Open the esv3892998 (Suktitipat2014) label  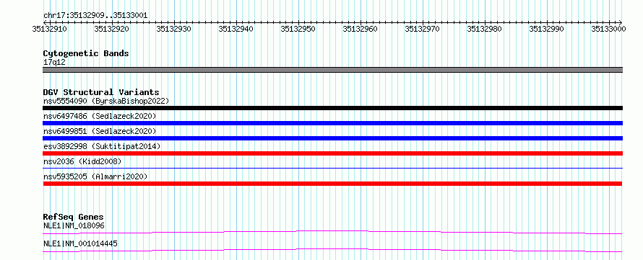pyautogui.click(x=102, y=146)
